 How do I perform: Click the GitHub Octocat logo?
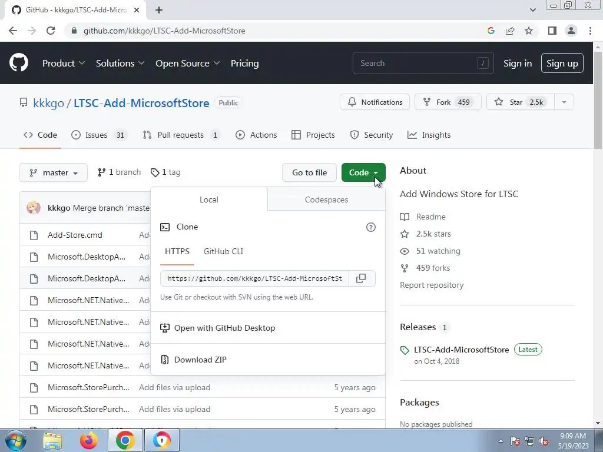pos(19,63)
